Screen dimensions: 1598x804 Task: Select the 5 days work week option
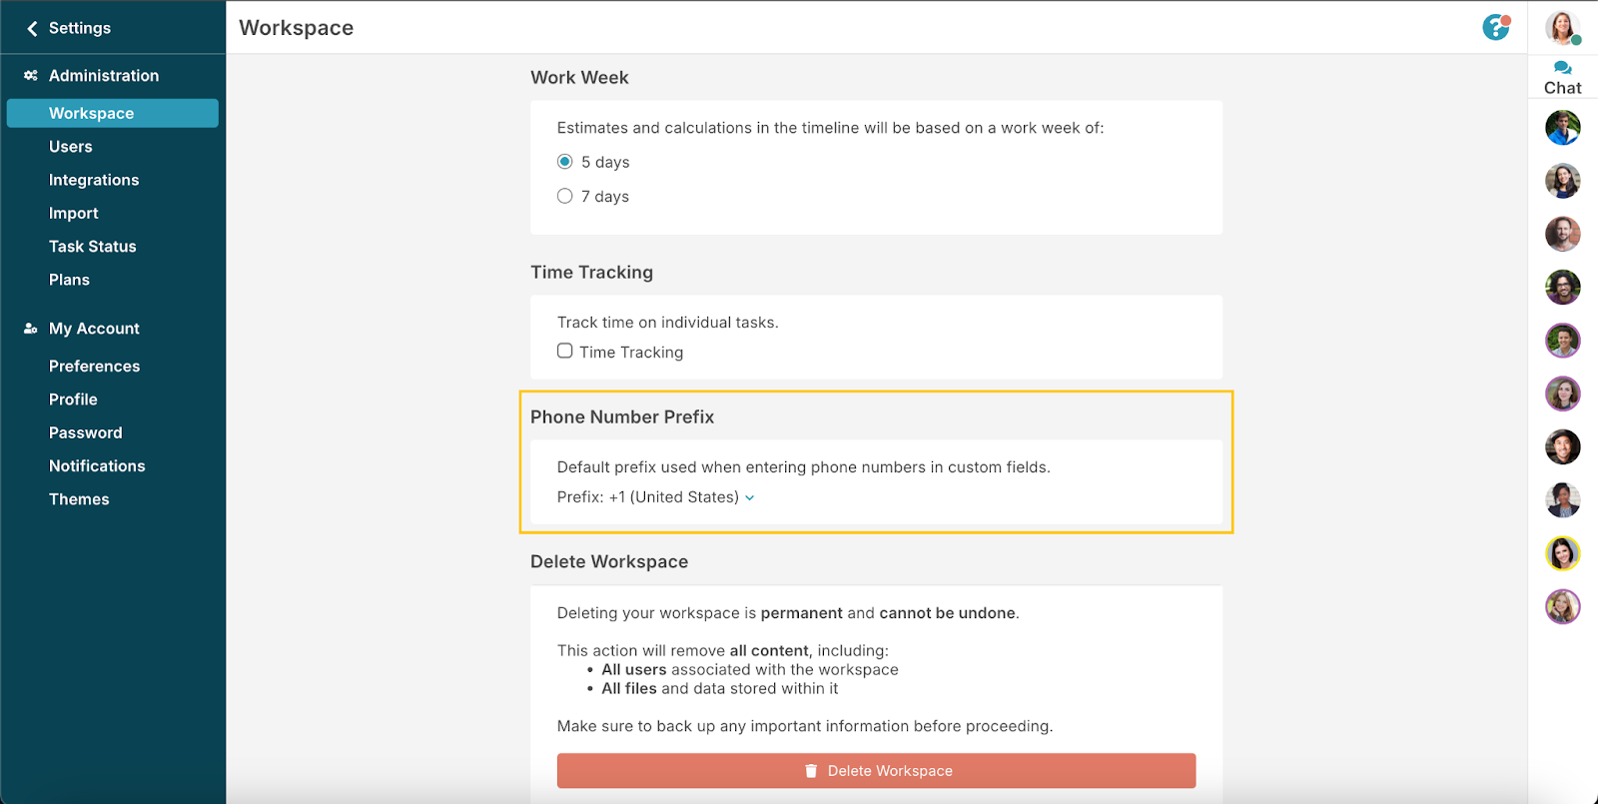pos(565,162)
